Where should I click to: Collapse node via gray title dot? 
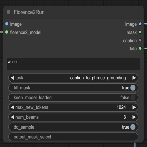click(x=9, y=12)
